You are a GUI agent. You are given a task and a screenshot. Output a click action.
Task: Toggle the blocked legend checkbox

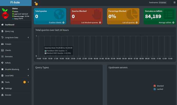tap(155, 86)
